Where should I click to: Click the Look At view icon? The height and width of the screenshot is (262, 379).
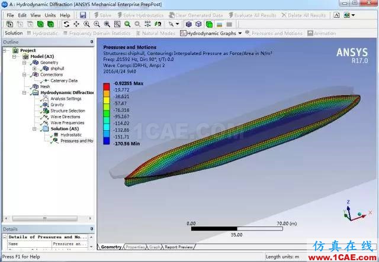pos(158,24)
